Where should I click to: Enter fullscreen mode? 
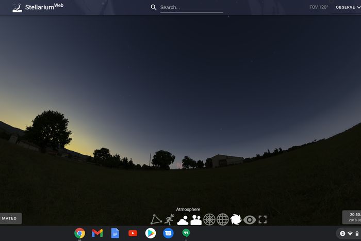[x=262, y=219]
